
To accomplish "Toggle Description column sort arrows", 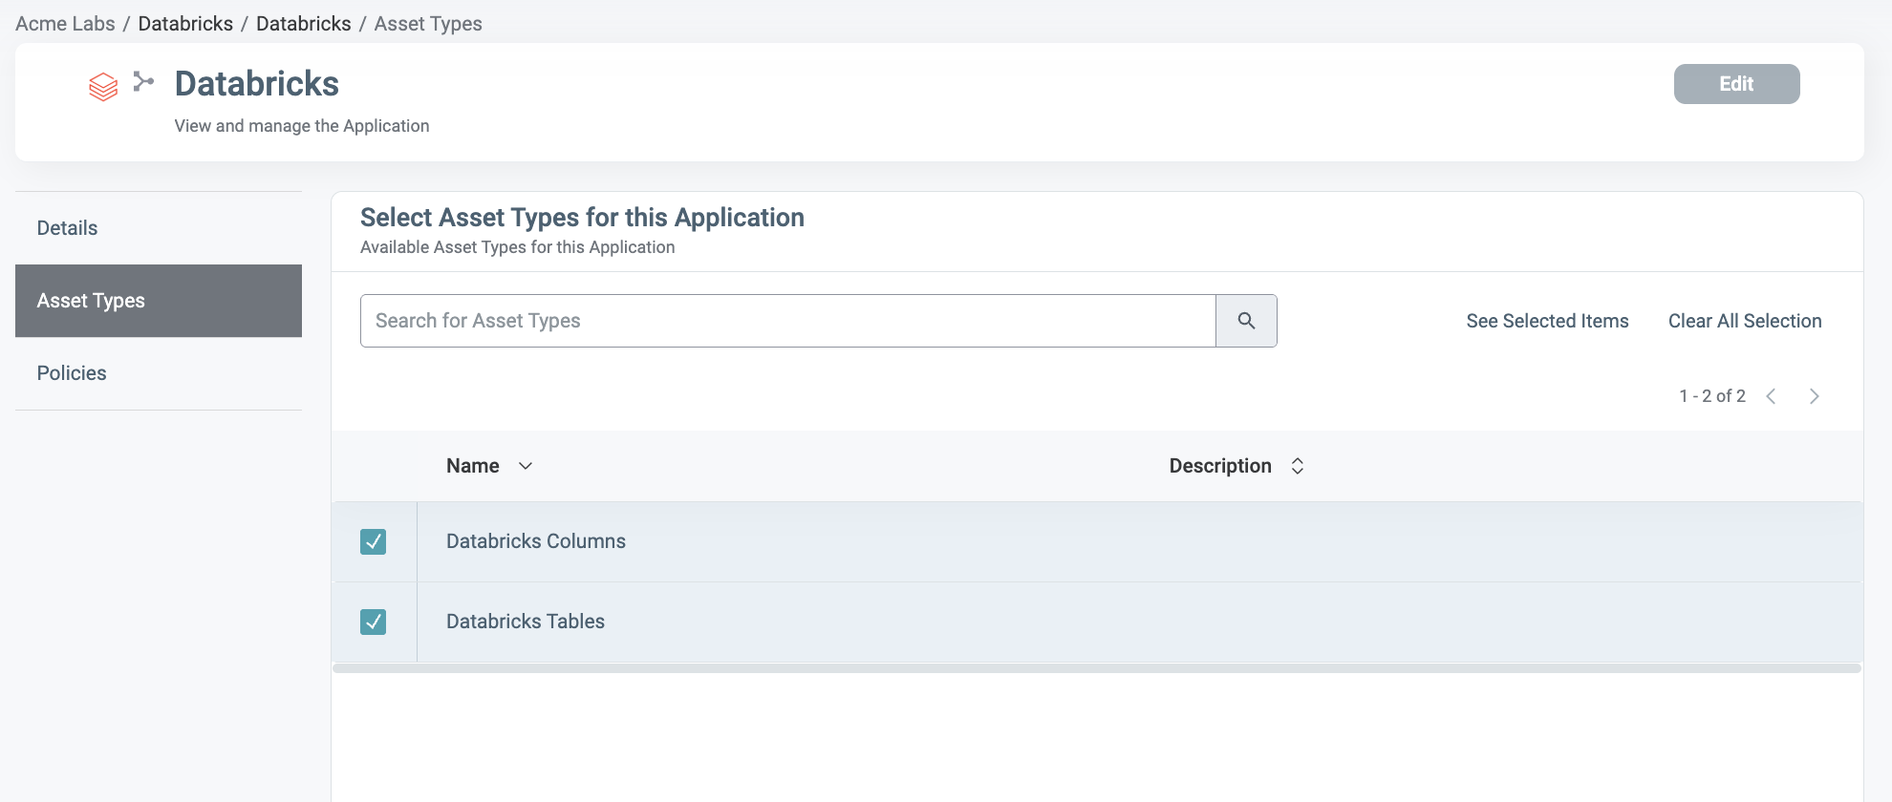I will (1298, 466).
